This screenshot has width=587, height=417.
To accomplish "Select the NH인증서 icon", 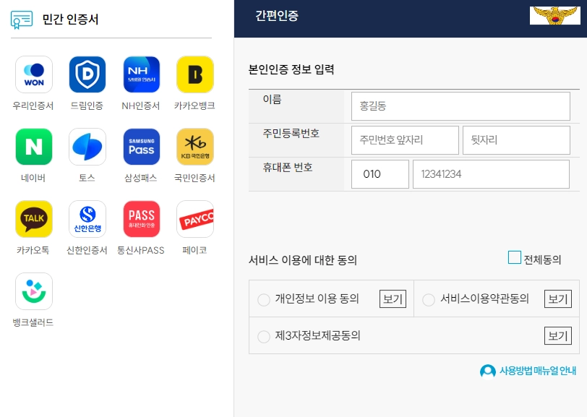I will point(141,74).
